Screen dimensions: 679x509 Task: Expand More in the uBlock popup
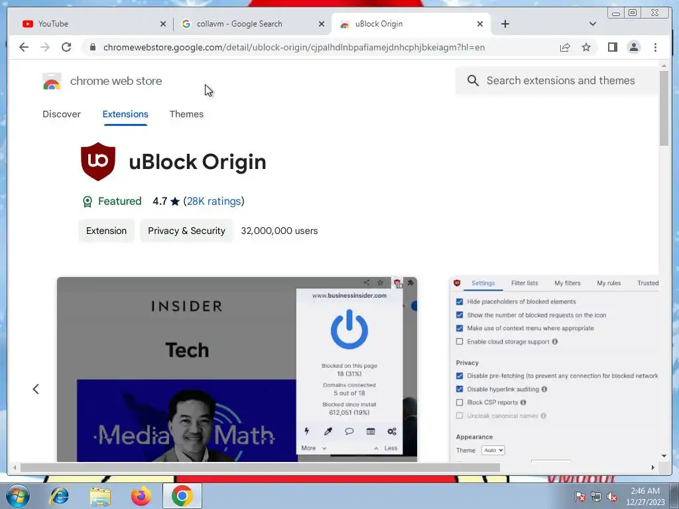click(x=314, y=448)
